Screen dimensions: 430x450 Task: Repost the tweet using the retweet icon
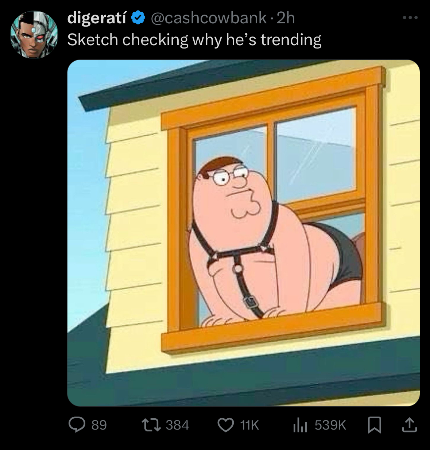click(x=150, y=425)
